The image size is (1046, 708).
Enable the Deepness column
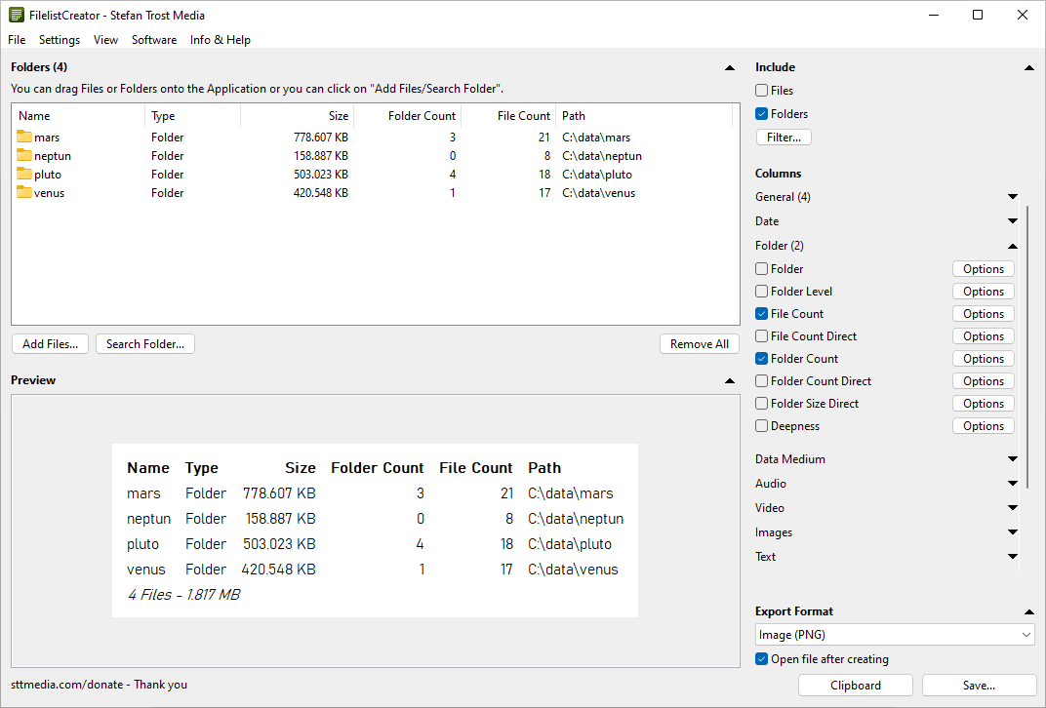(760, 425)
